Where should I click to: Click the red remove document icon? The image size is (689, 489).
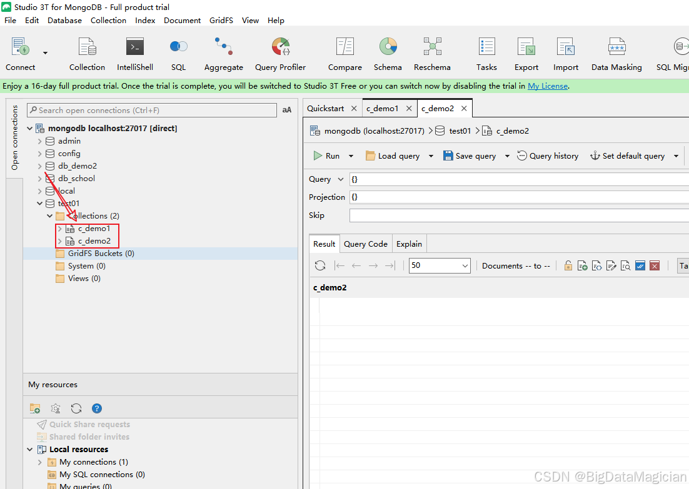coord(655,265)
